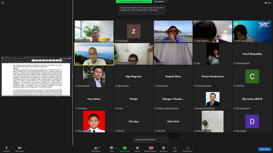Click the green encryption shield icon
The height and width of the screenshot is (153, 273).
pos(3,3)
